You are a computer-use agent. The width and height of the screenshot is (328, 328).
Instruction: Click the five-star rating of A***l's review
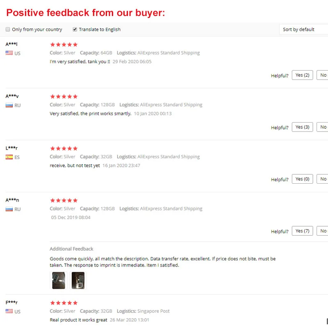click(64, 45)
